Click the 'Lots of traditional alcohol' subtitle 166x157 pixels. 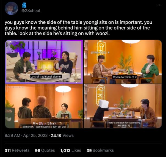(x=46, y=77)
